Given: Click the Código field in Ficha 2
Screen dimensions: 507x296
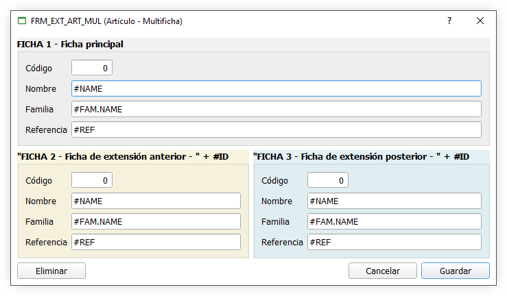Looking at the screenshot, I should pos(92,180).
